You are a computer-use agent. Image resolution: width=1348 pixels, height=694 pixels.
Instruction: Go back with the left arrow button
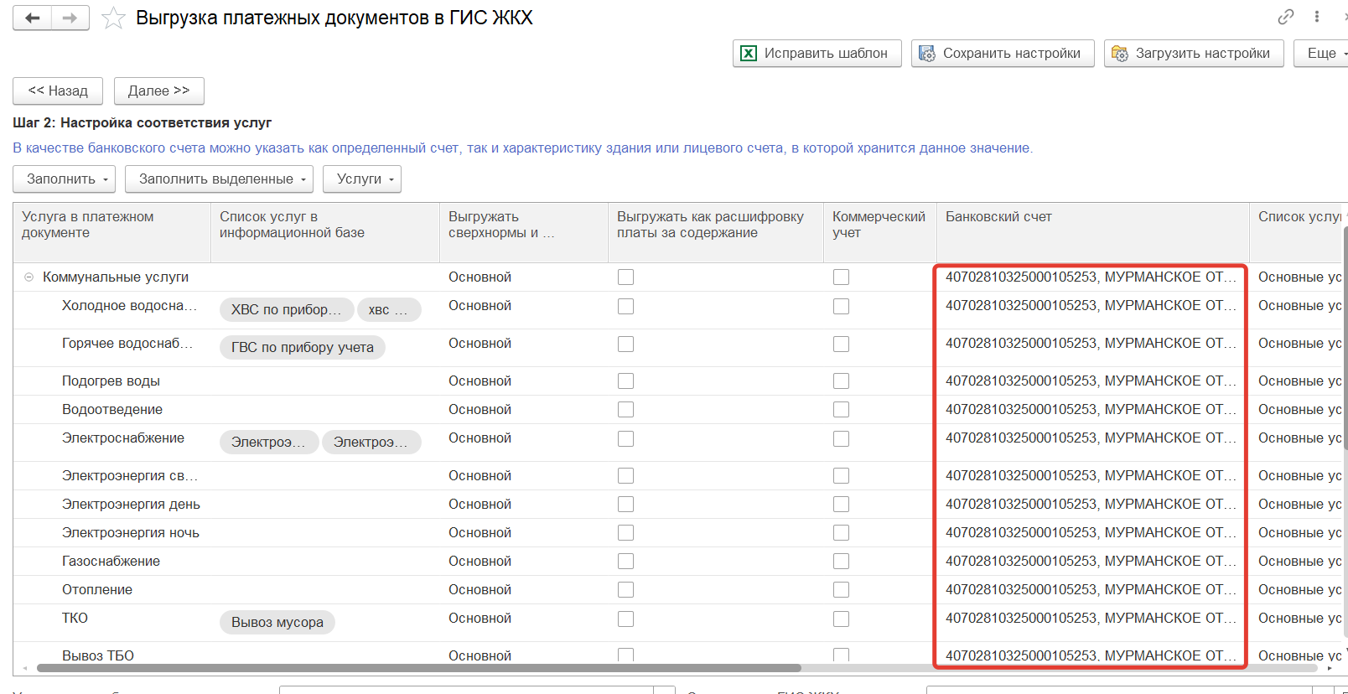click(33, 18)
